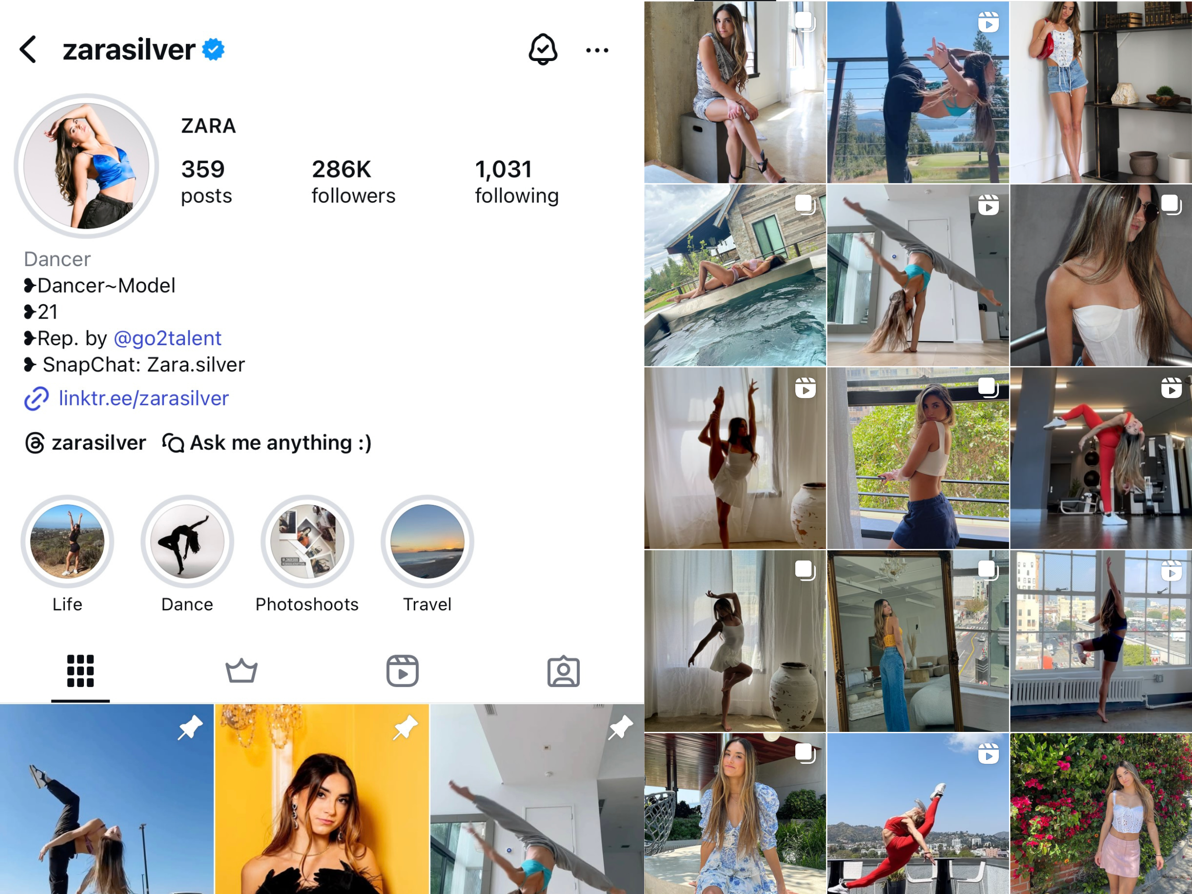Open the profile picture
The image size is (1192, 894).
(x=86, y=166)
